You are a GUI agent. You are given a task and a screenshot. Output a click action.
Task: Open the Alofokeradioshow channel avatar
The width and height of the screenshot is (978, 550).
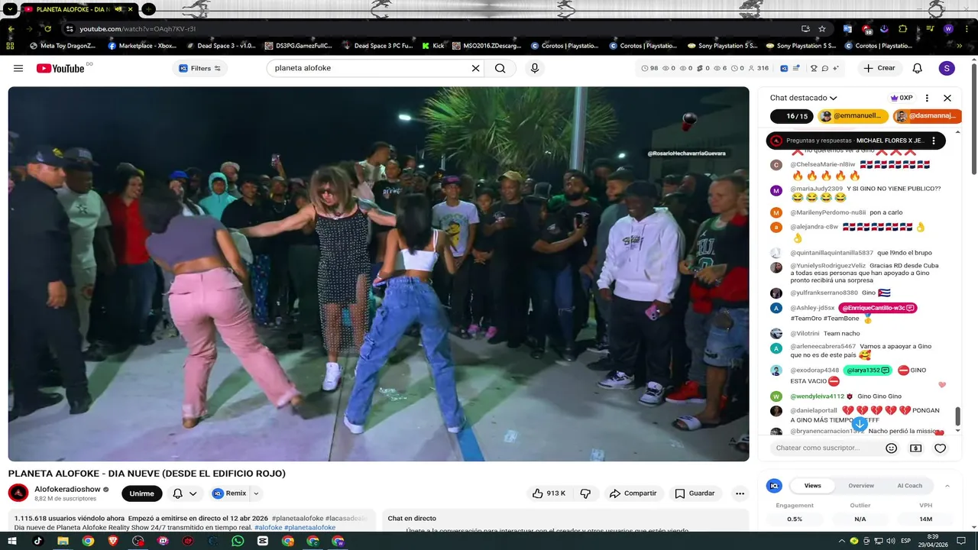coord(18,493)
